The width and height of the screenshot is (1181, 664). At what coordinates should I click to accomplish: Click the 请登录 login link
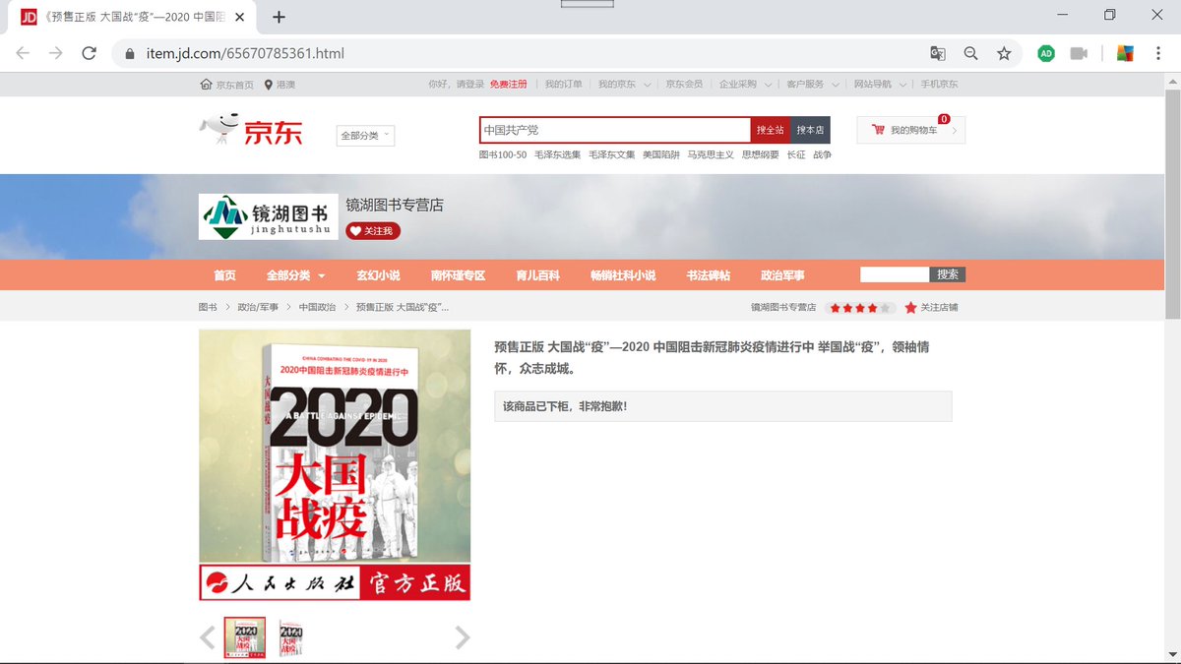[x=469, y=85]
